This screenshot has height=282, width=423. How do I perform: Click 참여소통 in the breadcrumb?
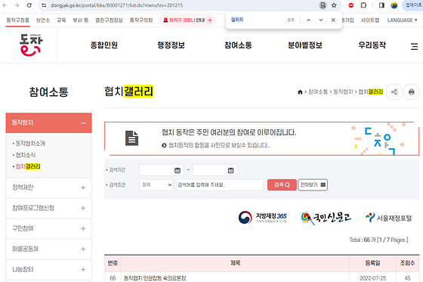318,92
